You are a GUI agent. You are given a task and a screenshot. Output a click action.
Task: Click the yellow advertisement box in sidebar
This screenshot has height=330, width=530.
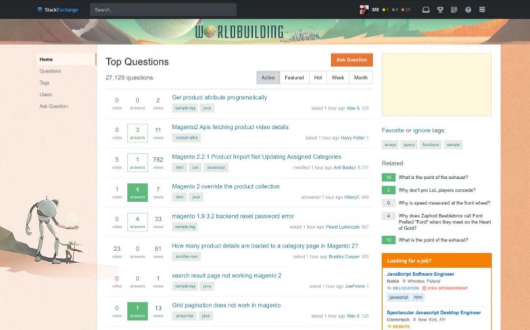pyautogui.click(x=437, y=85)
